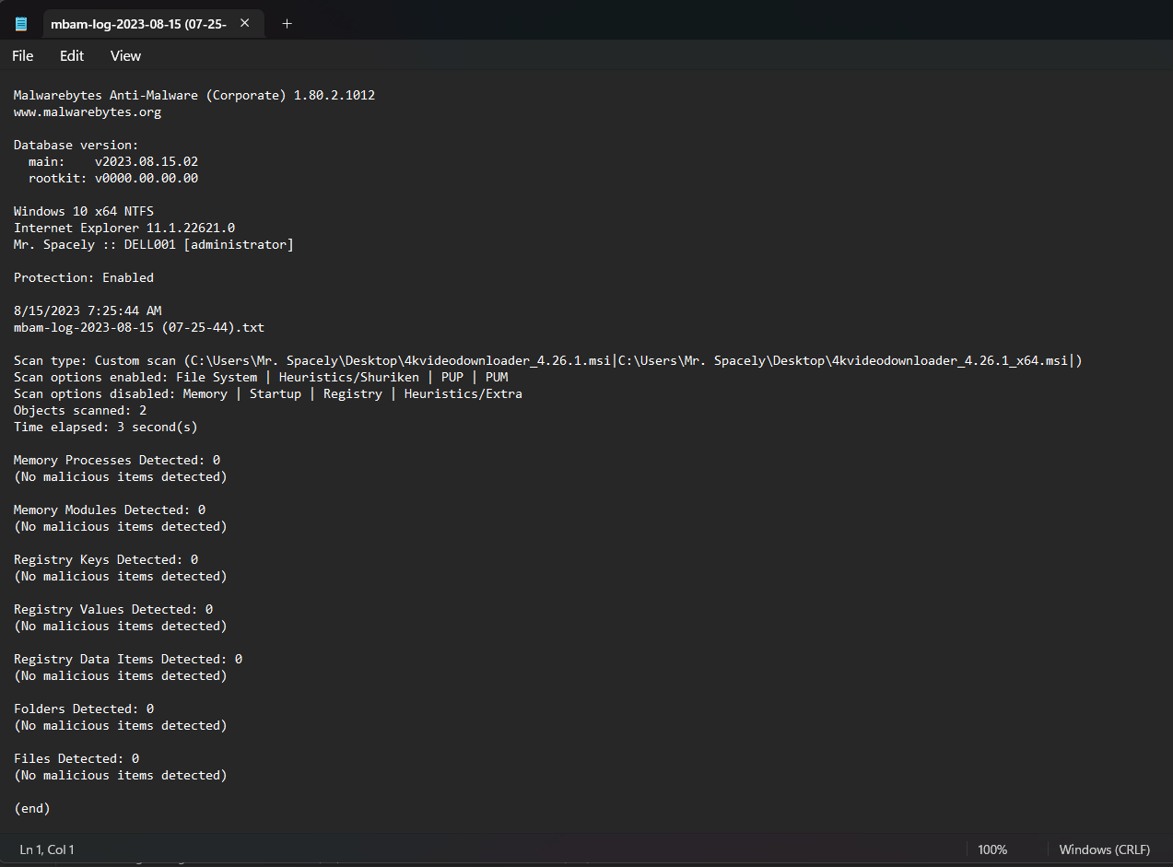Click the Internet Explorer 11.1.22621.0 line

[124, 228]
